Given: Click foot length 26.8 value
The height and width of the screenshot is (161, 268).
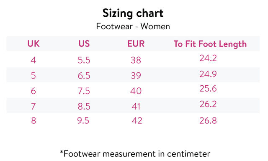Looking at the screenshot, I should (208, 120).
